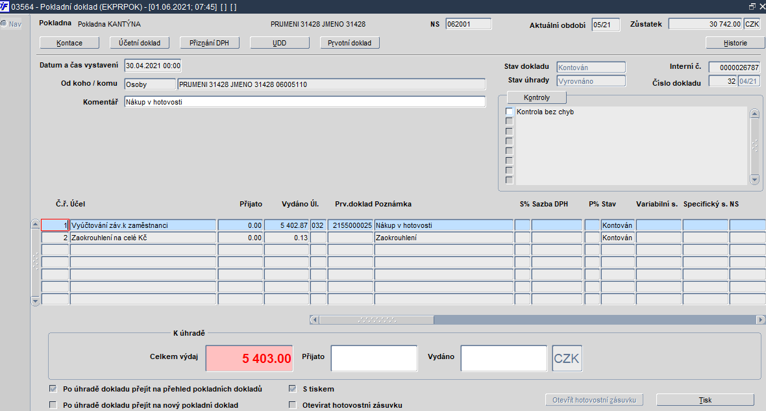Toggle the Kontrola bez chyb checkbox

click(509, 112)
